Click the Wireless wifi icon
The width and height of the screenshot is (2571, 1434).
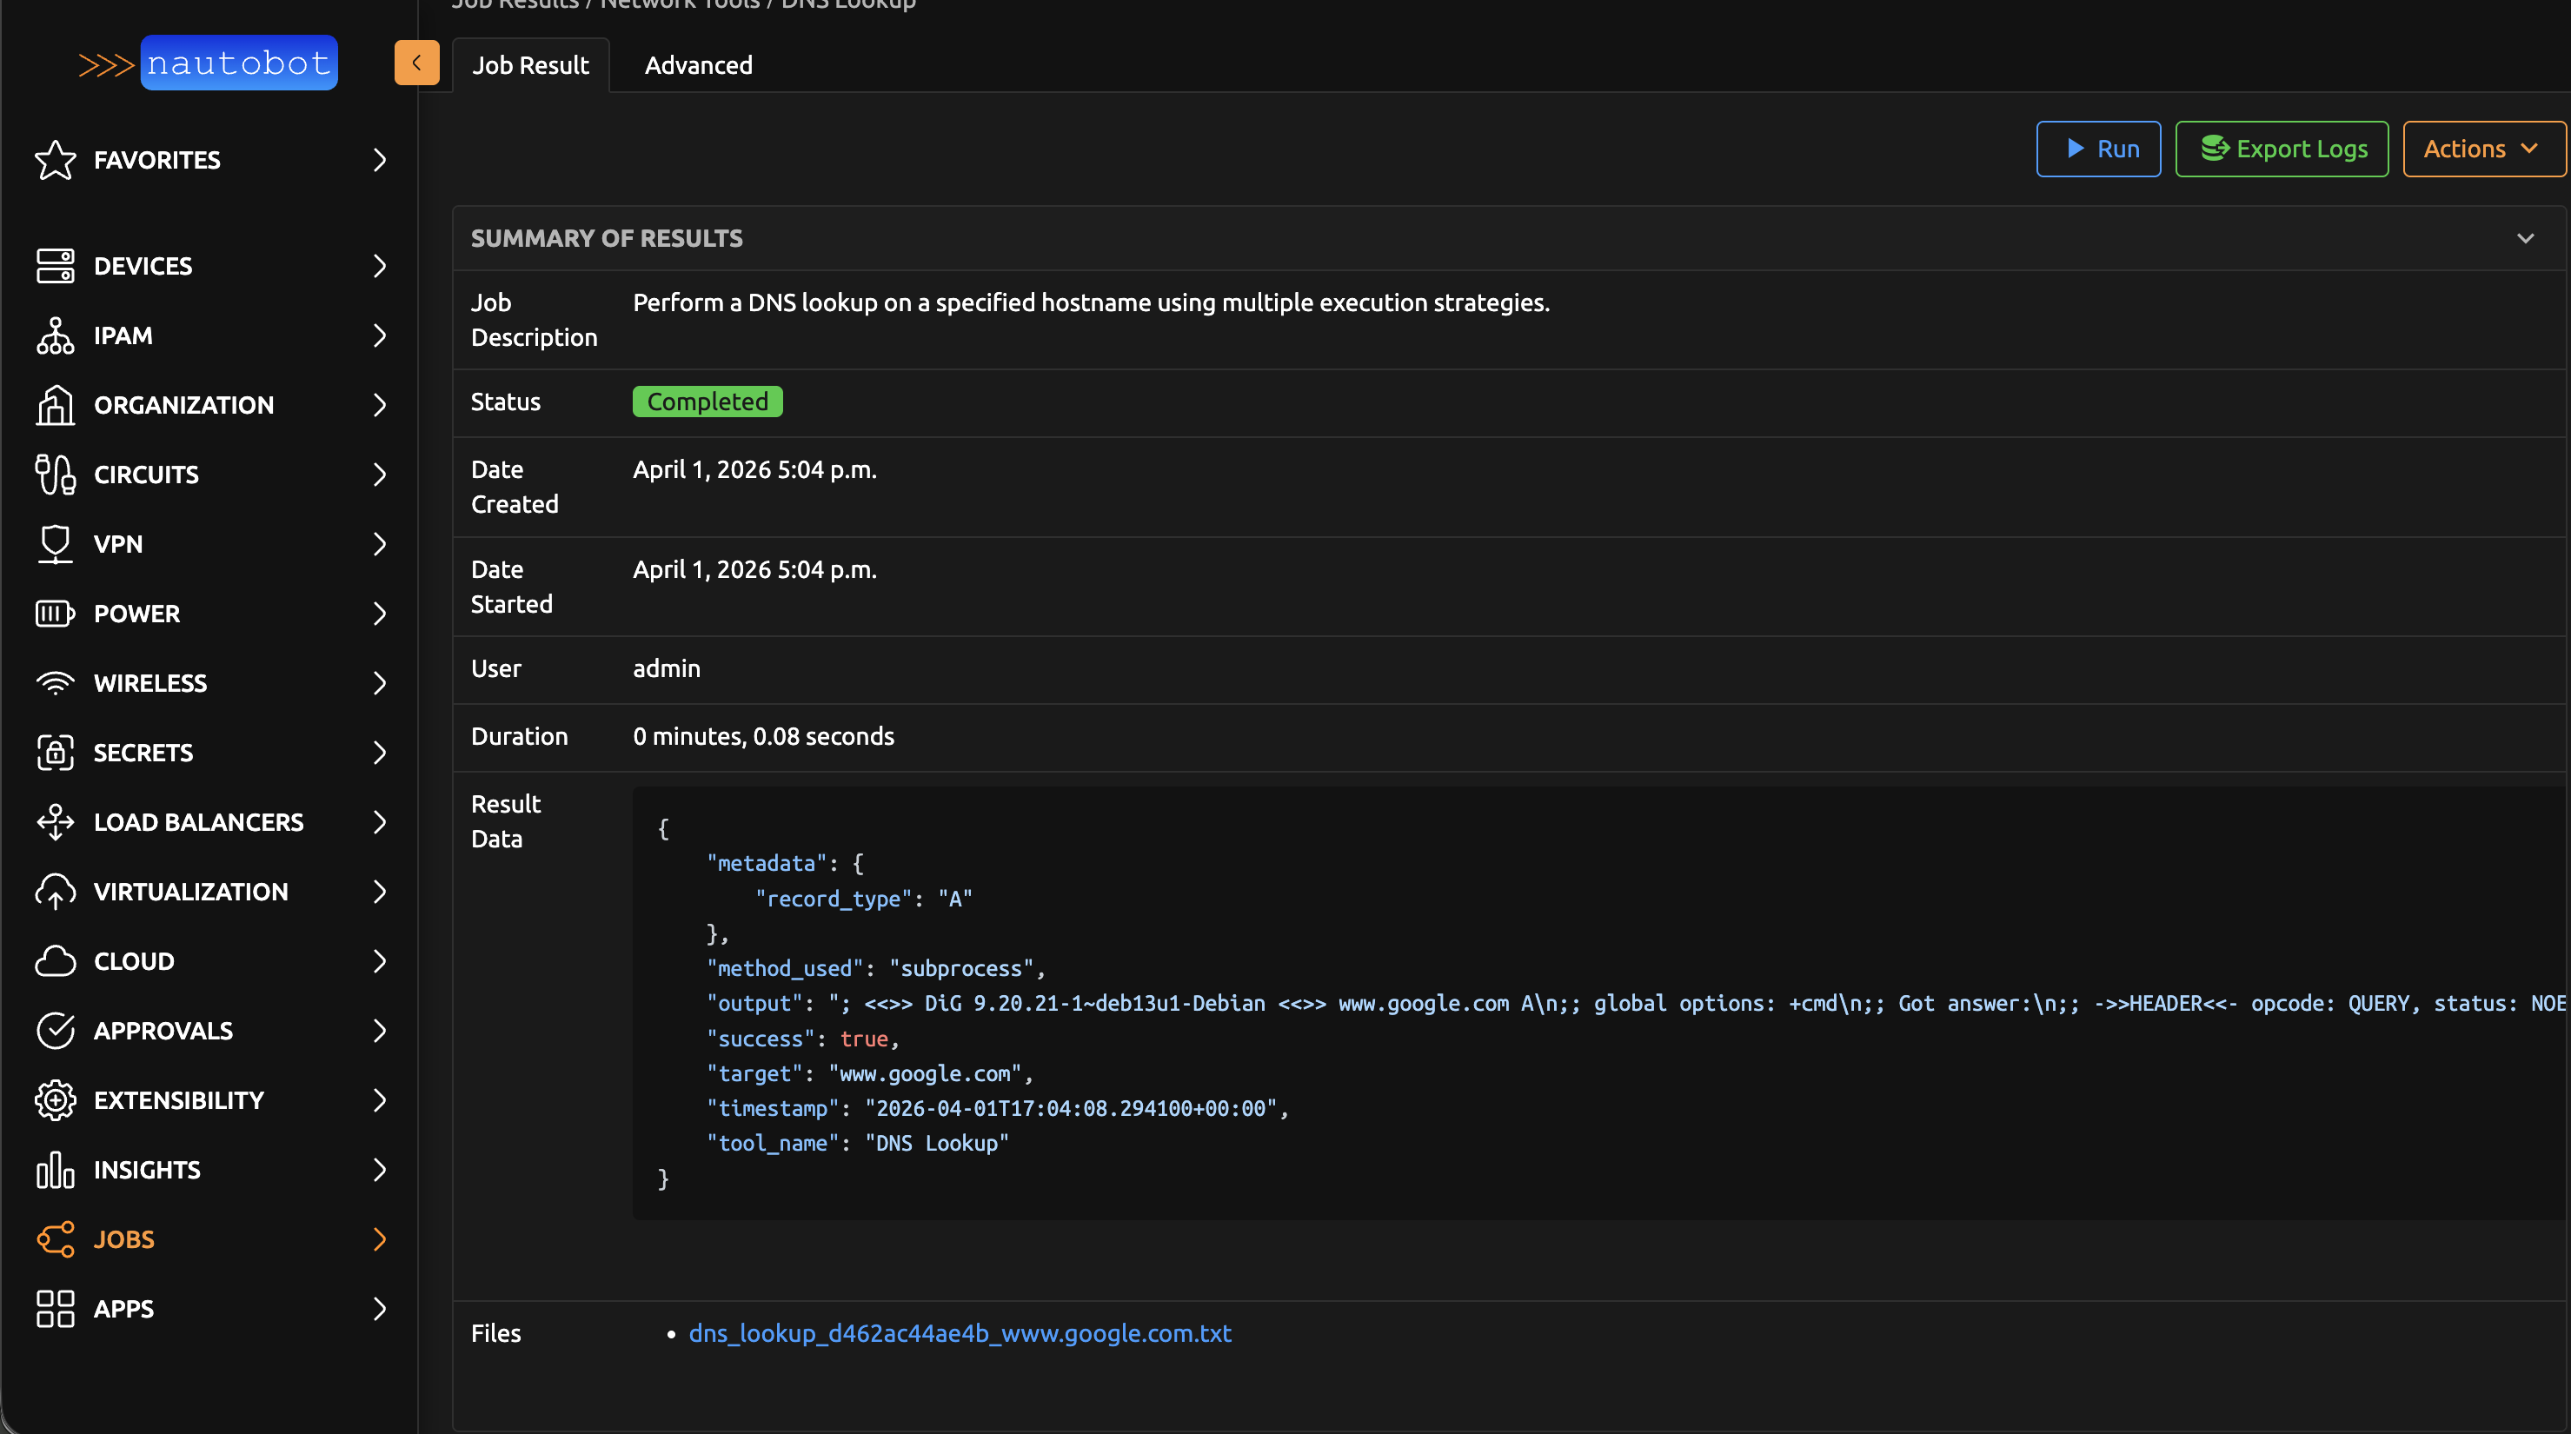tap(55, 684)
